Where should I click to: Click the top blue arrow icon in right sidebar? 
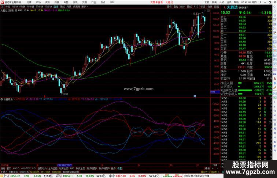[x=275, y=7]
